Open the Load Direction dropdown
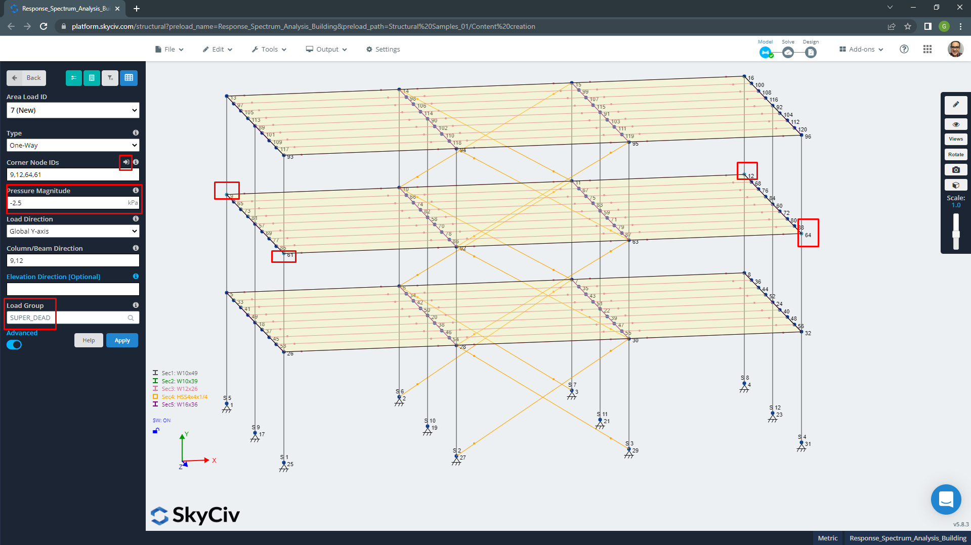The height and width of the screenshot is (545, 971). pos(72,231)
